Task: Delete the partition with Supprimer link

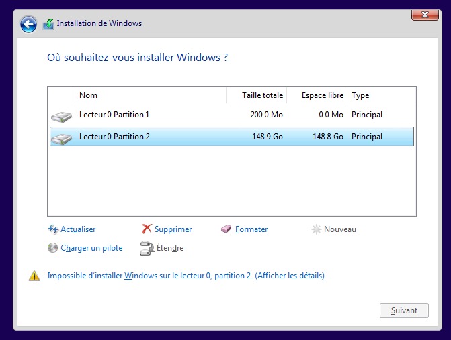Action: [173, 229]
